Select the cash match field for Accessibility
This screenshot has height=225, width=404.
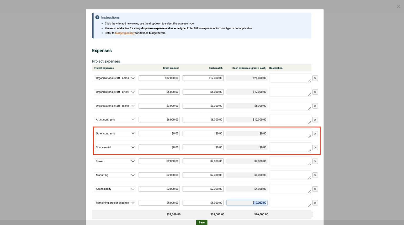point(203,189)
